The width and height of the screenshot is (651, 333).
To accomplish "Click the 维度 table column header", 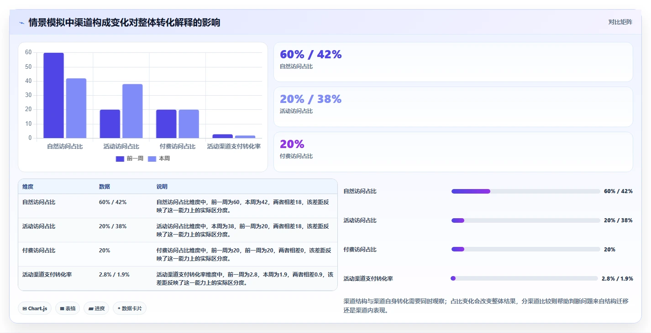I will (x=28, y=187).
